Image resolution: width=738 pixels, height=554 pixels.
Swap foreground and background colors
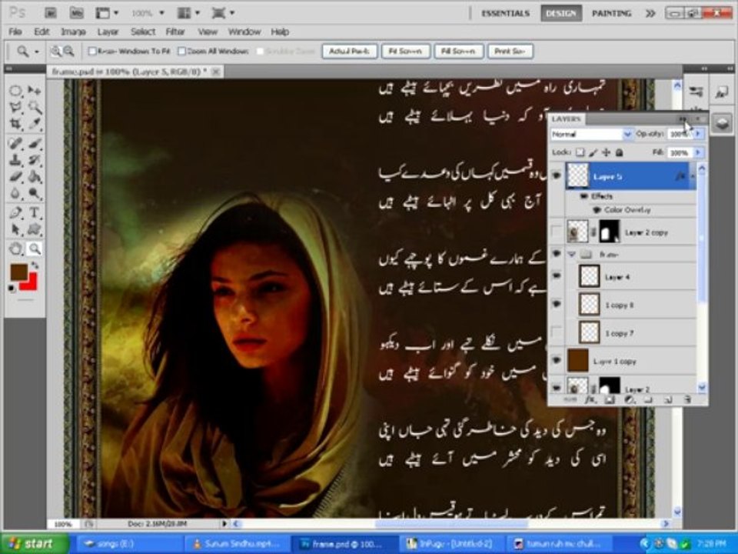click(35, 265)
